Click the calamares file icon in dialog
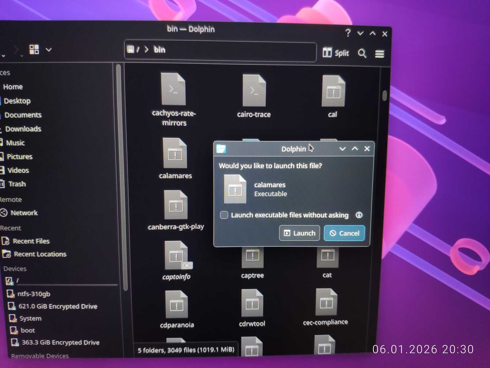 (x=235, y=189)
